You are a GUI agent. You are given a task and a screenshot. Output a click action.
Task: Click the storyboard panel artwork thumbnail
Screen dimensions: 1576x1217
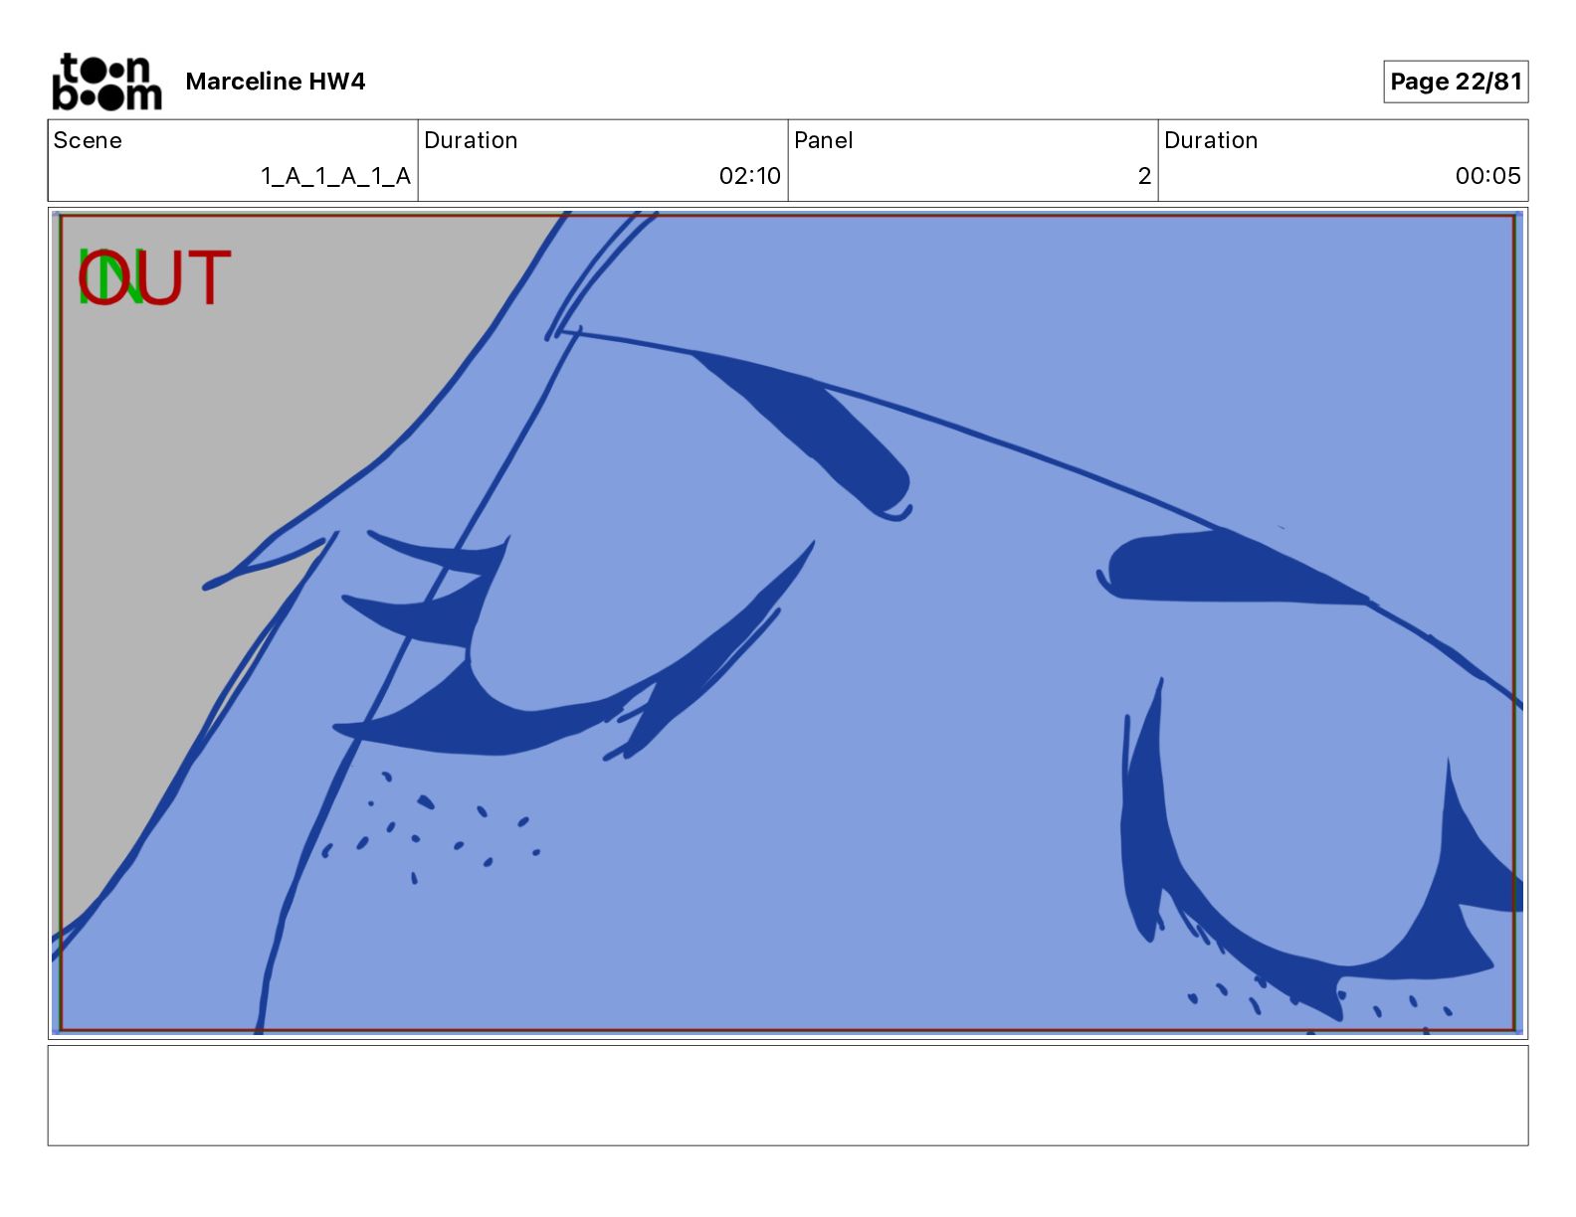tap(788, 623)
